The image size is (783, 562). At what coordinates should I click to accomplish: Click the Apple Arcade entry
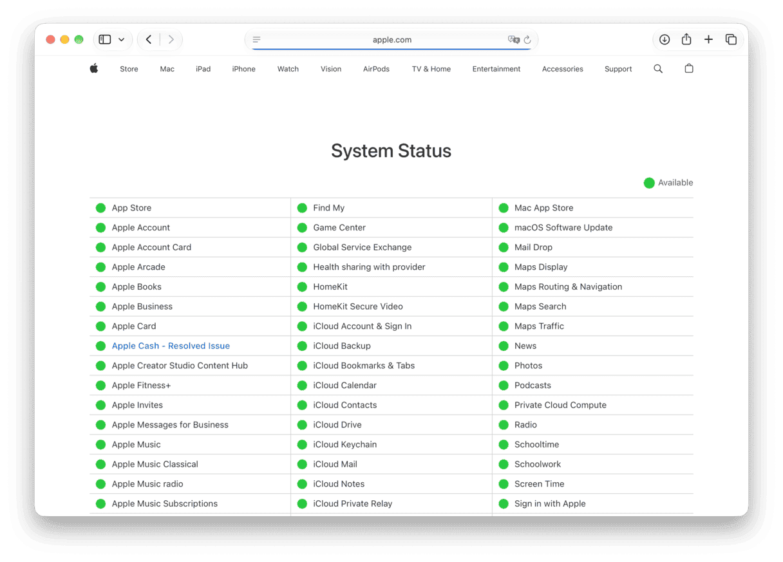[138, 267]
